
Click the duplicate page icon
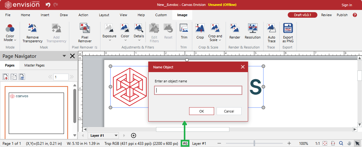(14, 77)
